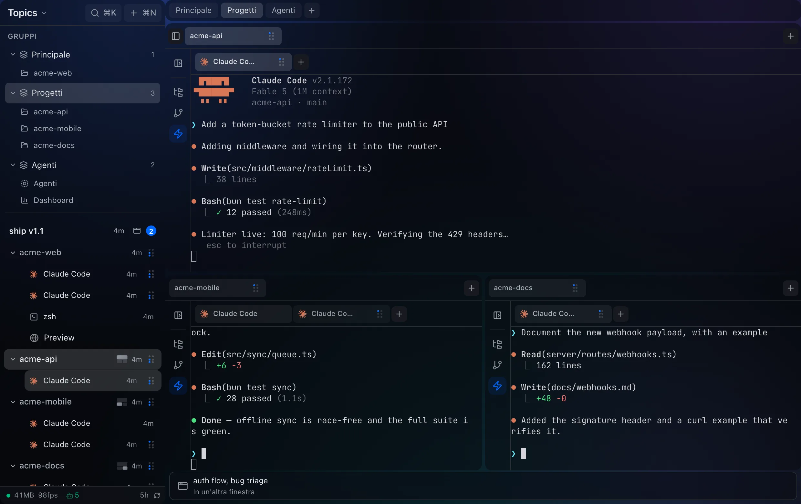The height and width of the screenshot is (504, 801).
Task: Open file tree icon in acme-mobile pane
Action: 178,344
